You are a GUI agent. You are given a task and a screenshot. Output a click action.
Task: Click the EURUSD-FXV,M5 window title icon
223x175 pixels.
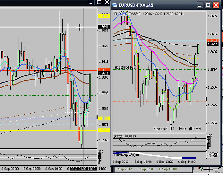click(x=115, y=5)
